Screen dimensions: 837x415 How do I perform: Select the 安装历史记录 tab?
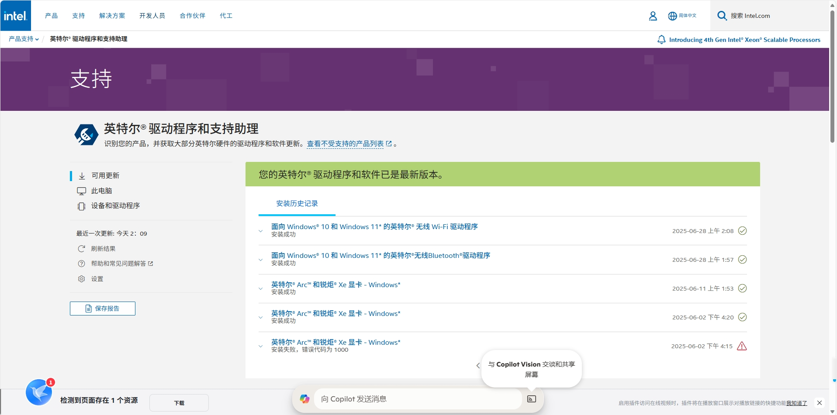click(x=297, y=204)
